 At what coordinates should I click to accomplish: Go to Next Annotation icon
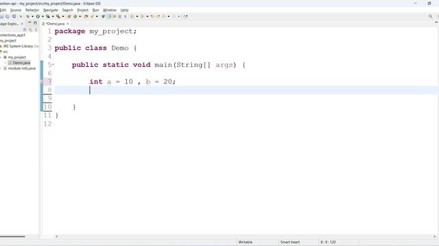click(x=132, y=16)
